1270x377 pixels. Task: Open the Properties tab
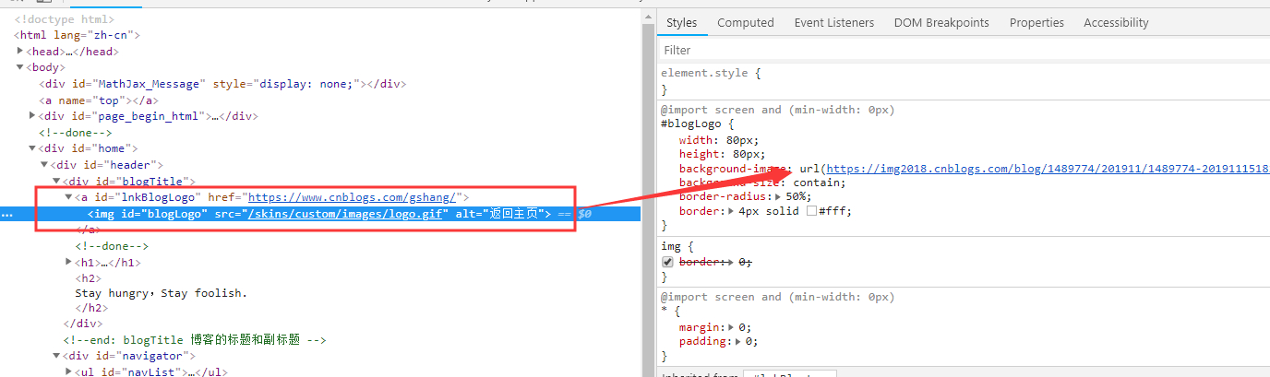tap(1036, 22)
